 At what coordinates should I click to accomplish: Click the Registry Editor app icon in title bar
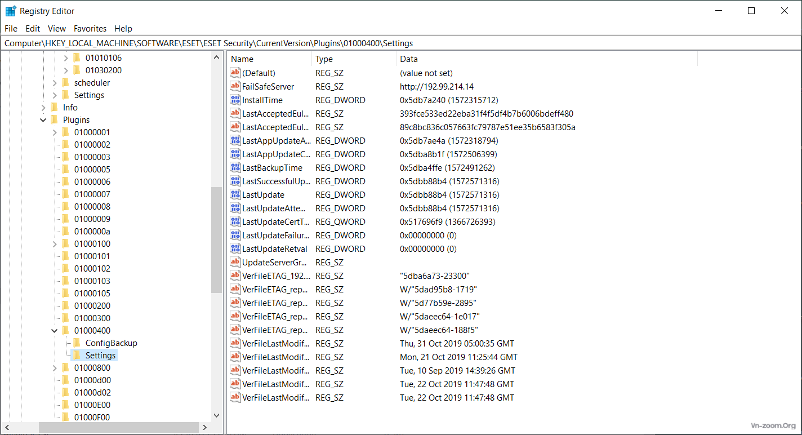10,11
